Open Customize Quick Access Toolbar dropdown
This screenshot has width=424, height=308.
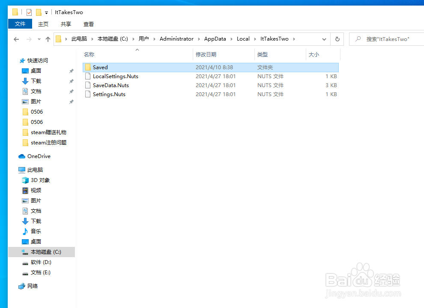(x=46, y=13)
